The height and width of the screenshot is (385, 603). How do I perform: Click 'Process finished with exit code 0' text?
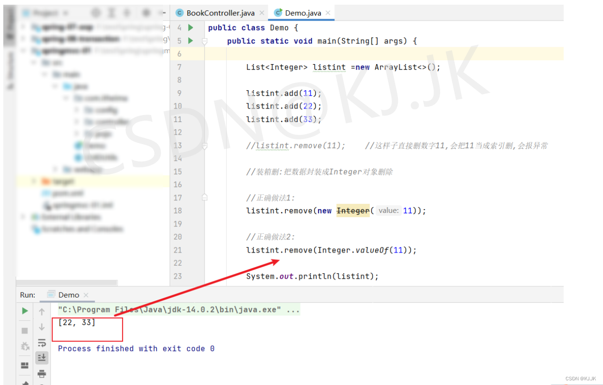136,349
